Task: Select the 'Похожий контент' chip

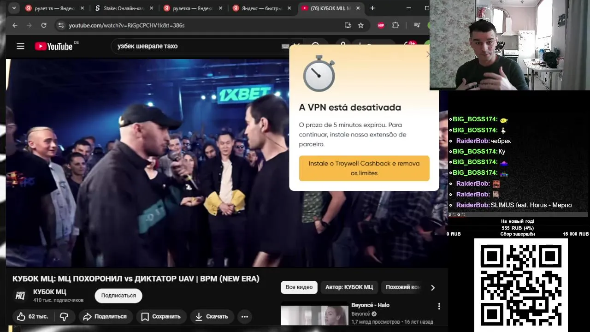Action: [x=401, y=287]
